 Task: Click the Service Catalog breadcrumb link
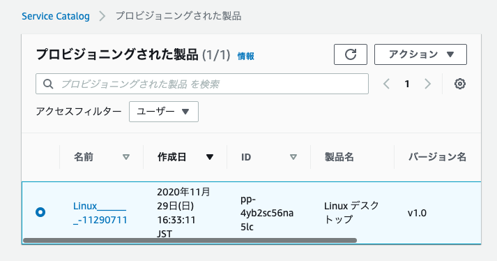(x=56, y=16)
